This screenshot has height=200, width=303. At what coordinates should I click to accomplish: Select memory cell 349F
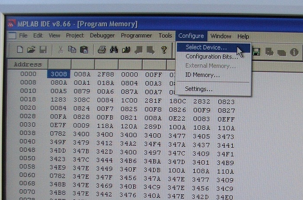58,142
